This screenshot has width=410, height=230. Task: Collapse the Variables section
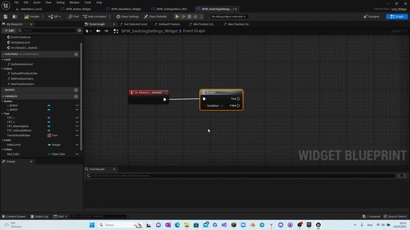[x=3, y=96]
